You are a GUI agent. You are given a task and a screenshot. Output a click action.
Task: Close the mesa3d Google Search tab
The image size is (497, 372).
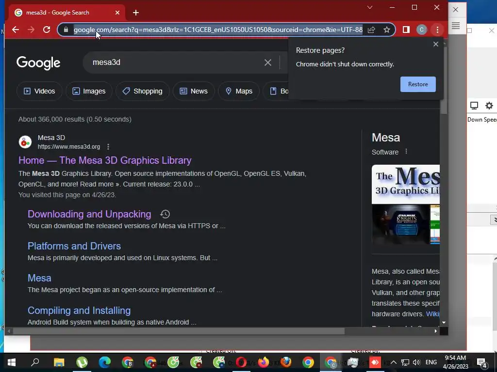click(x=117, y=13)
